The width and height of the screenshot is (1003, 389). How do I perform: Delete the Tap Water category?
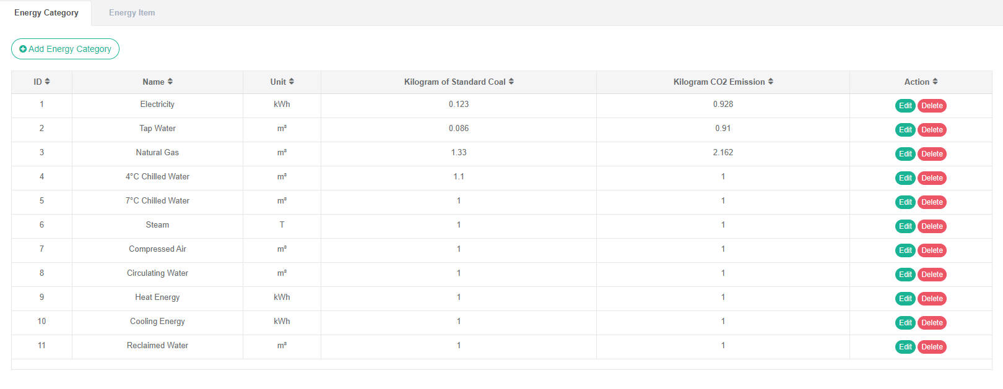[x=932, y=130]
